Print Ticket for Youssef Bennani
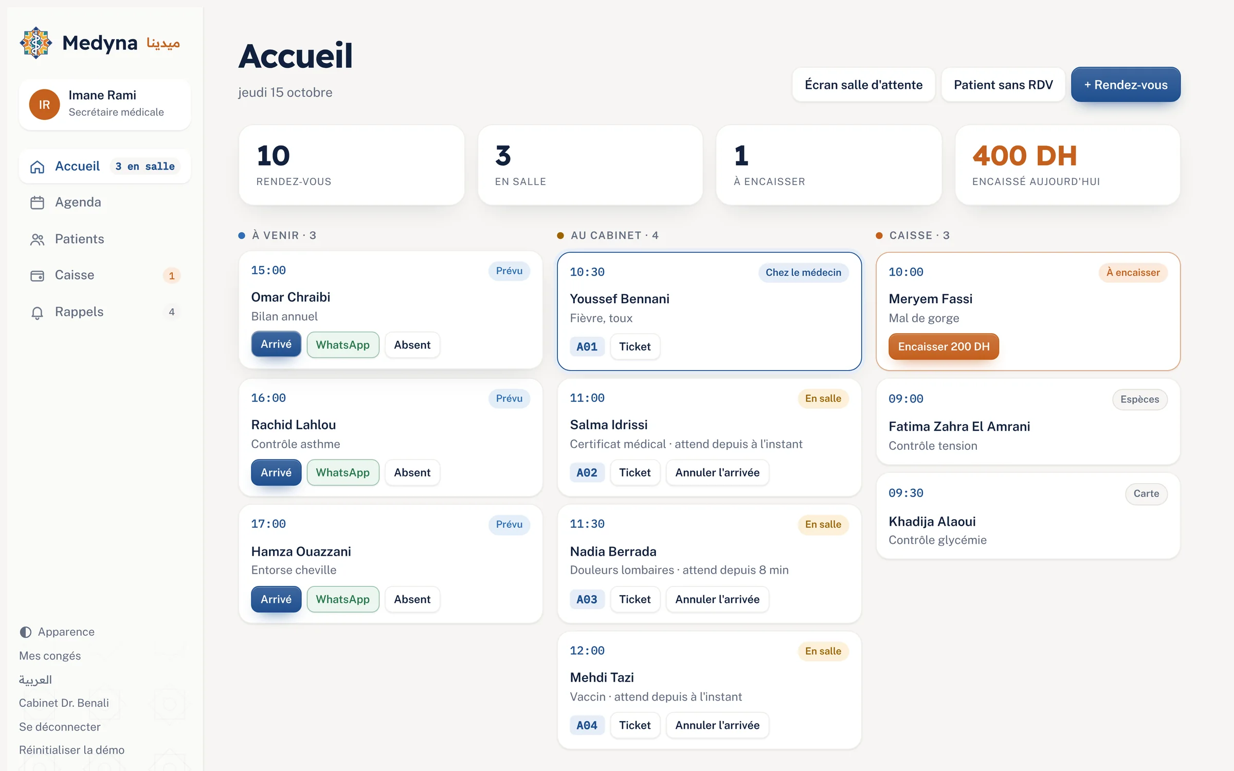The width and height of the screenshot is (1234, 771). 635,346
